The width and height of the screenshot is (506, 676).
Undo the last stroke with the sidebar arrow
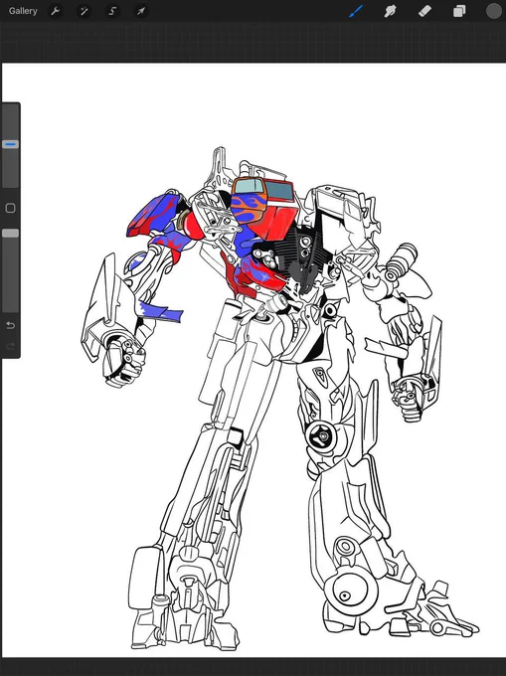(x=10, y=325)
